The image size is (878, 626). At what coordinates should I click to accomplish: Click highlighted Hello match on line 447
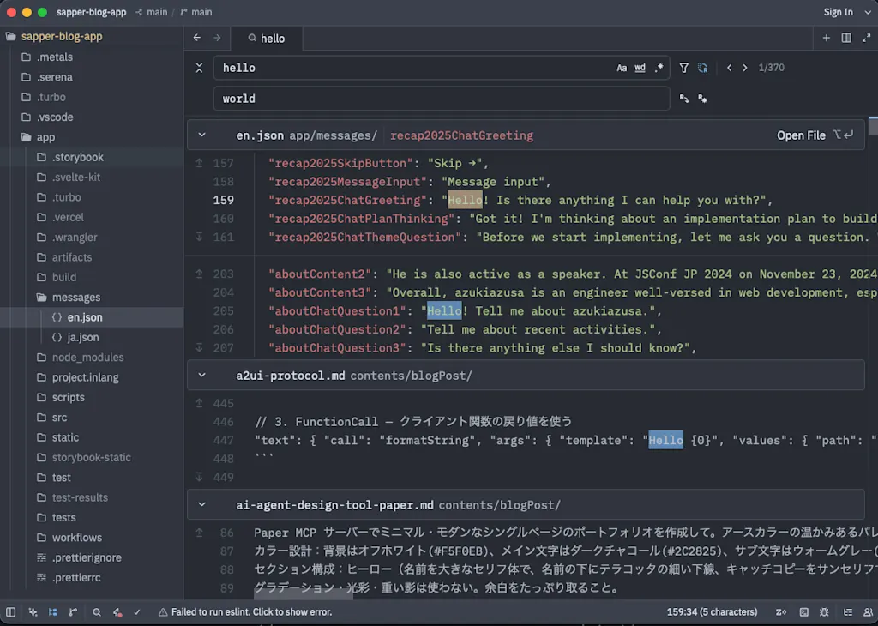click(665, 440)
